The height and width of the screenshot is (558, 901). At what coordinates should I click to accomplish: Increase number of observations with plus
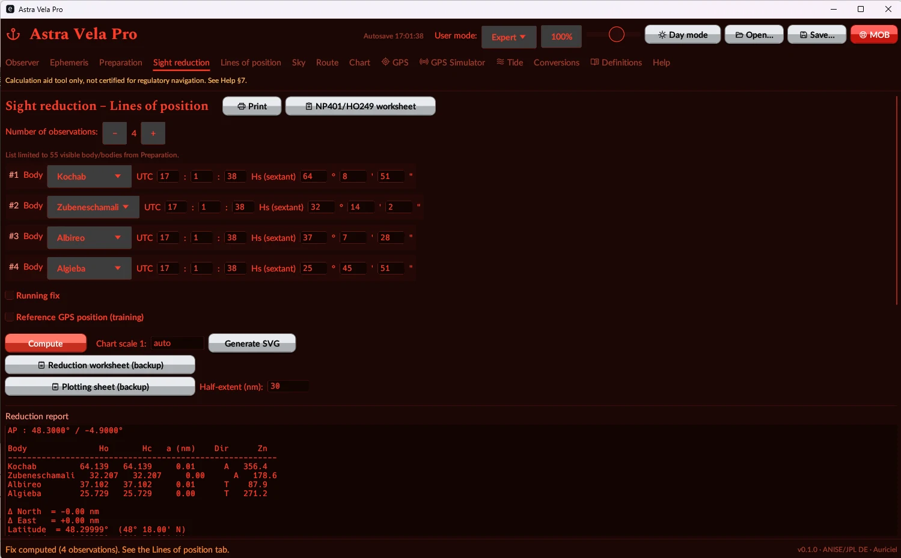coord(153,133)
